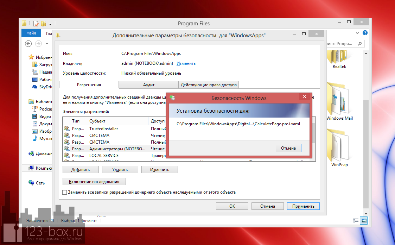Click the Включение наследования button
This screenshot has width=395, height=245.
[x=94, y=182]
